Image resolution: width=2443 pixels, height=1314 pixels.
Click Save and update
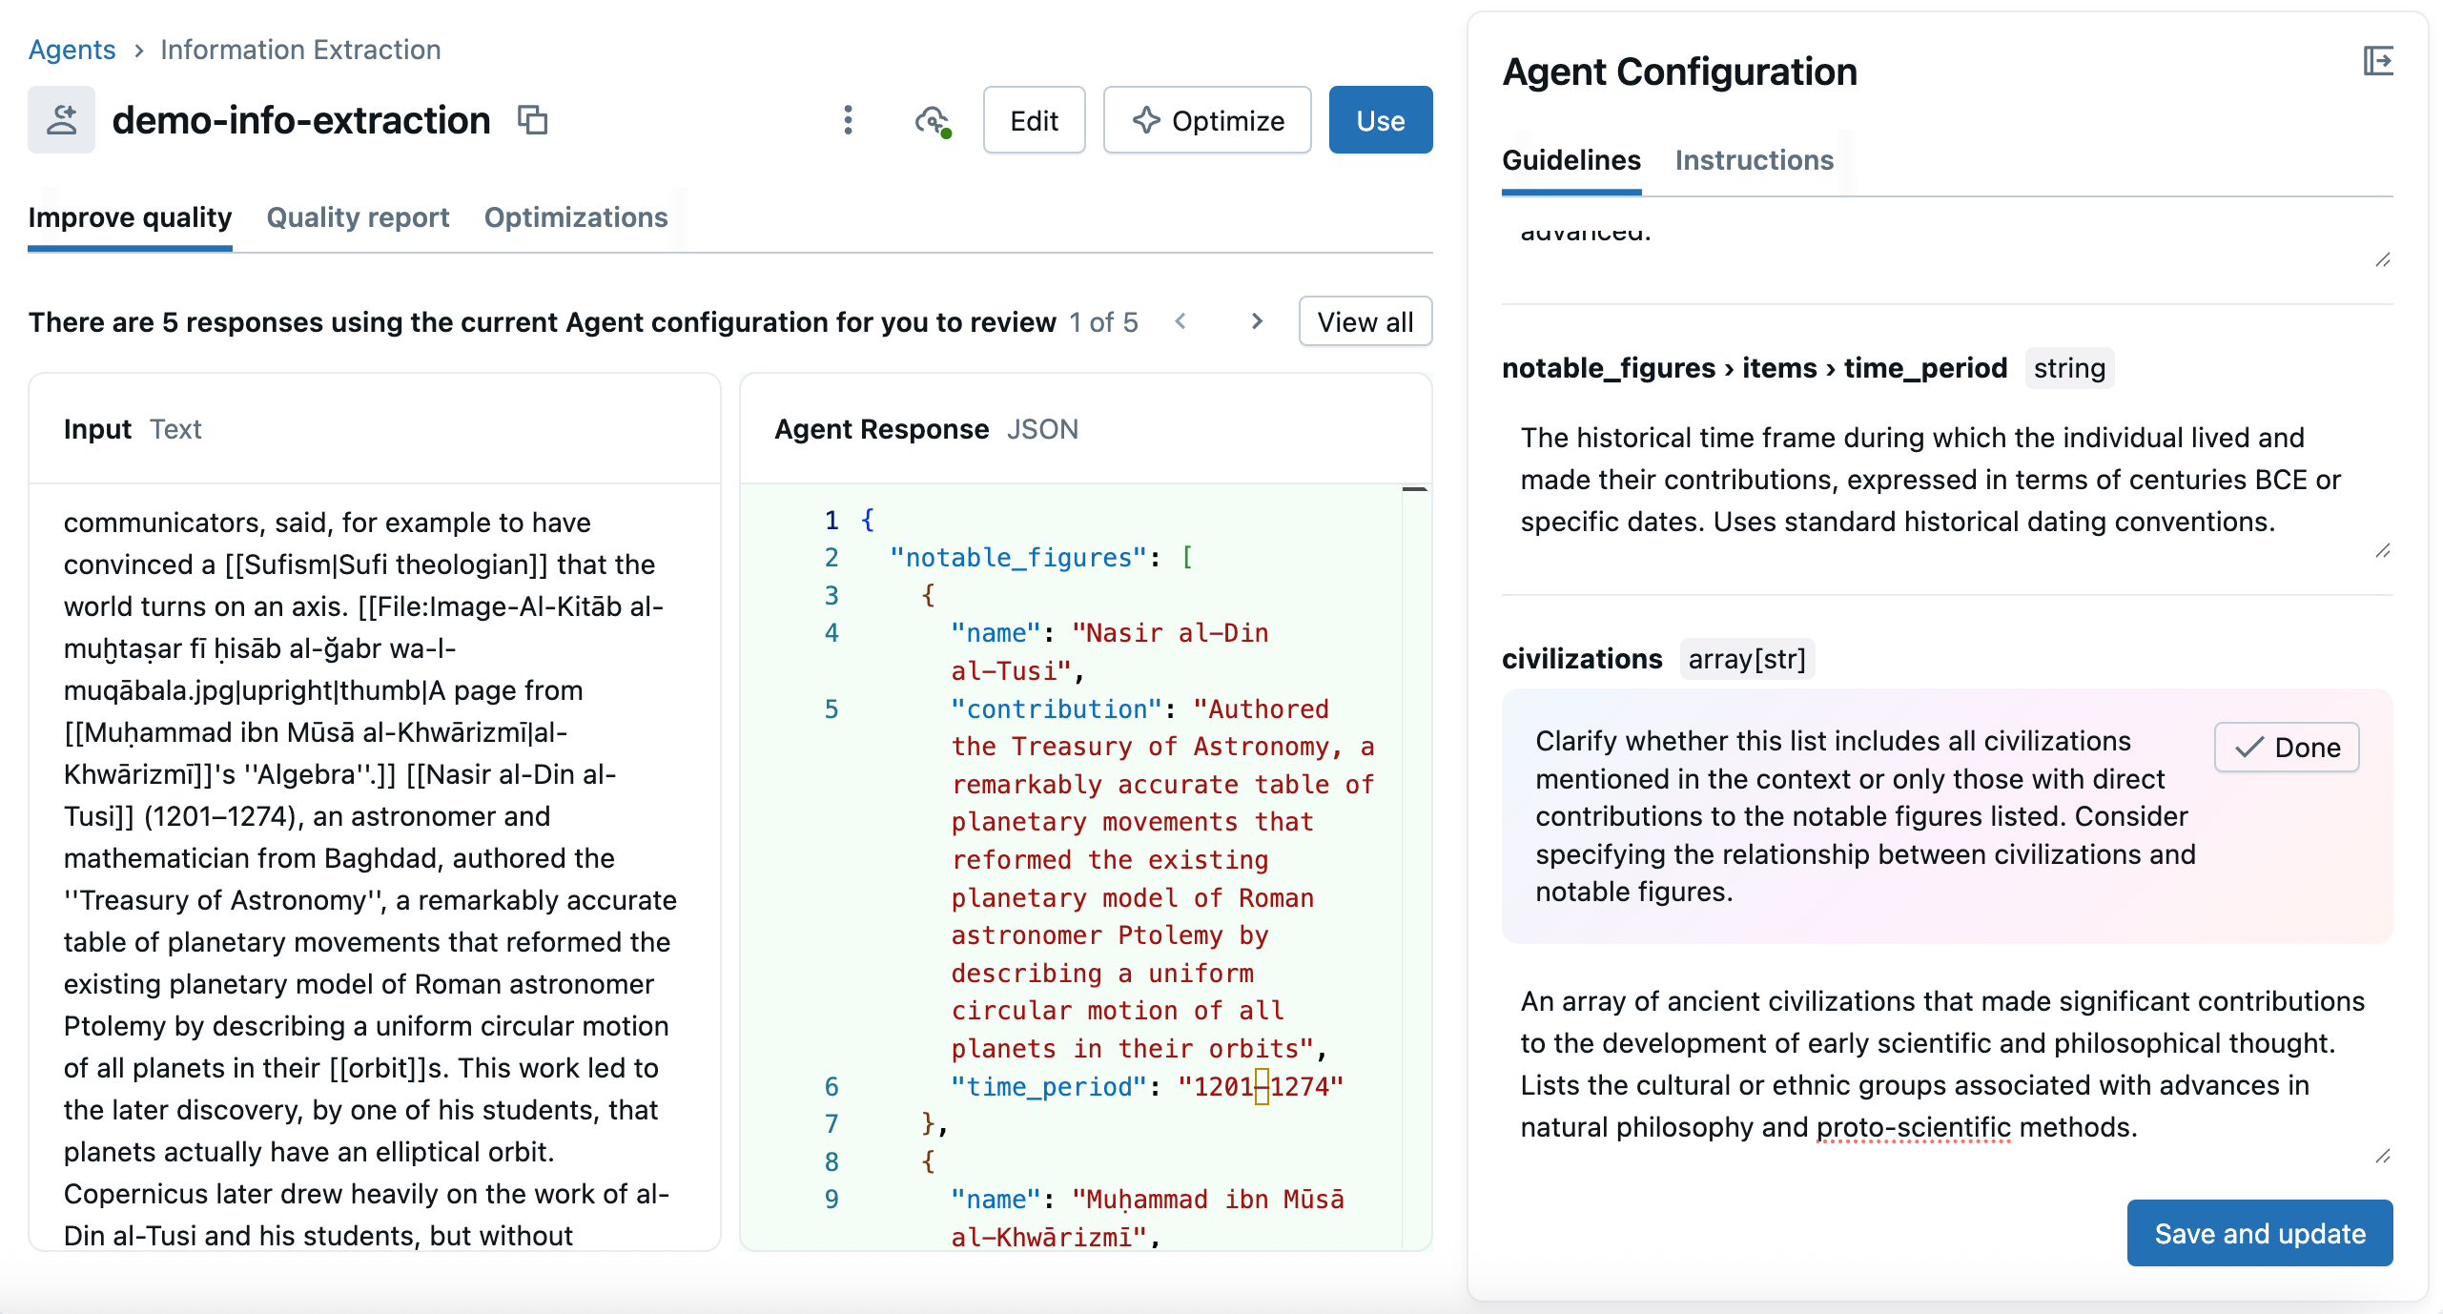[x=2259, y=1233]
